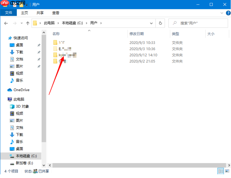231x178 pixels.
Task: Open address bar history dropdown
Action: (151, 23)
